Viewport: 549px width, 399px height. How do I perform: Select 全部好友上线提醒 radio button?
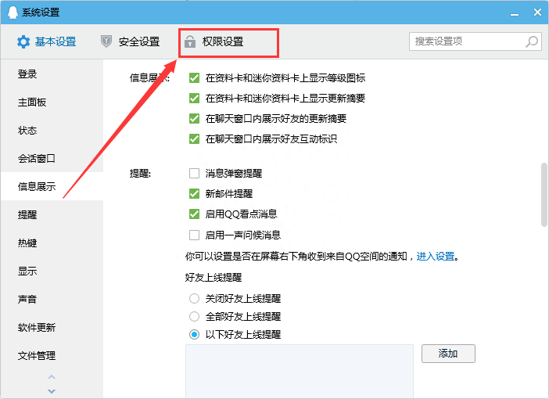(195, 317)
